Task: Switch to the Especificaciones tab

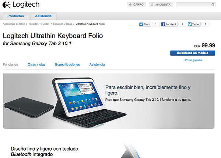Action: tap(67, 65)
